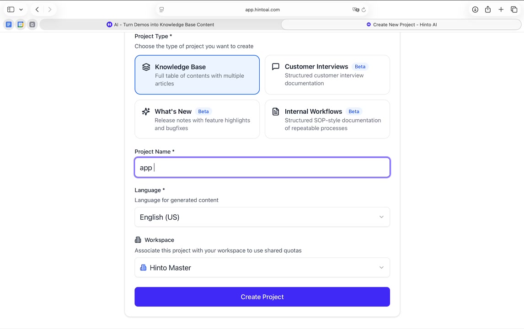
Task: Select the Create New Project tab
Action: (x=401, y=25)
